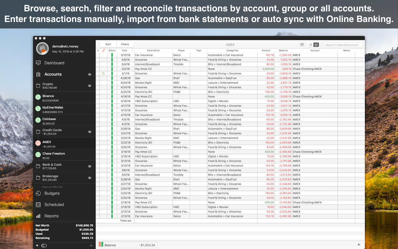Collapse the sidebar using the chevron
This screenshot has height=249, width=398.
91,246
